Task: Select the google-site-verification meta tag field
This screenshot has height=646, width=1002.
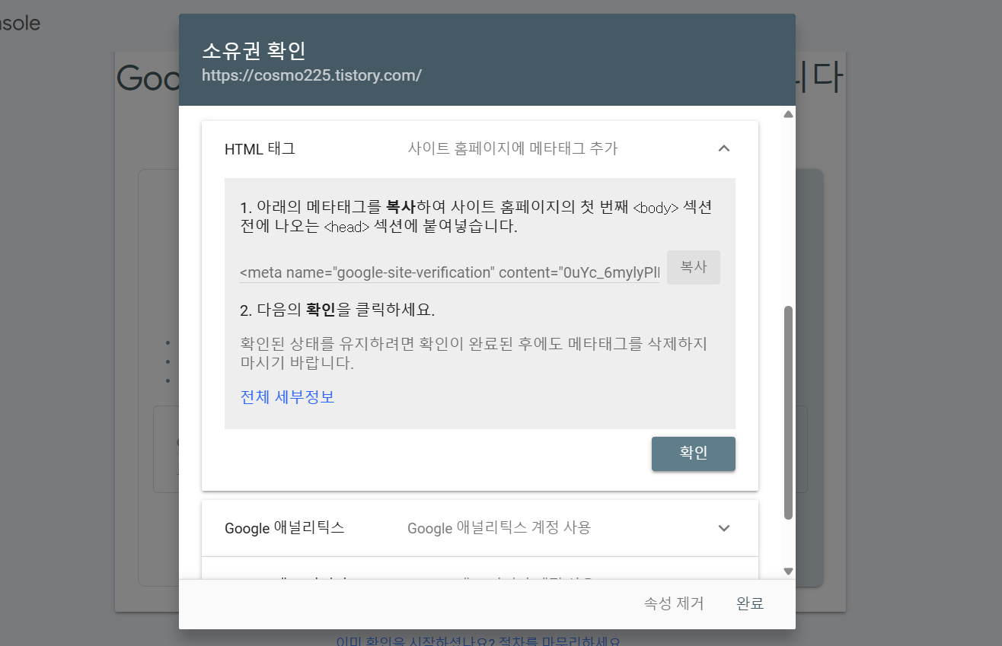Action: point(450,272)
